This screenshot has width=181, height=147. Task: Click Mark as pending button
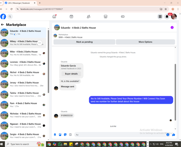[x=84, y=42]
